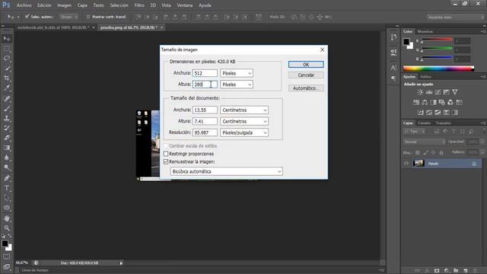Toggle Mostrar contr. transf. checkbox
The image size is (487, 274).
tap(88, 17)
